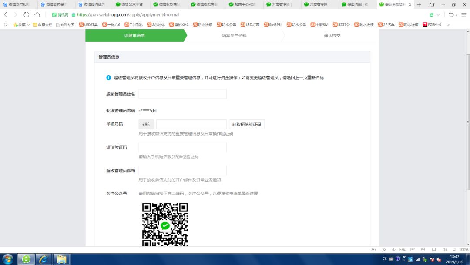The height and width of the screenshot is (265, 470).
Task: Switch to the 微信支付是个 tab
Action: tap(56, 4)
